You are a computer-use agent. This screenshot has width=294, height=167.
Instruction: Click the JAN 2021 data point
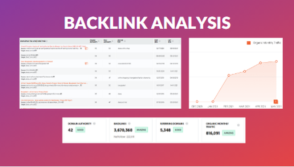click(x=213, y=102)
